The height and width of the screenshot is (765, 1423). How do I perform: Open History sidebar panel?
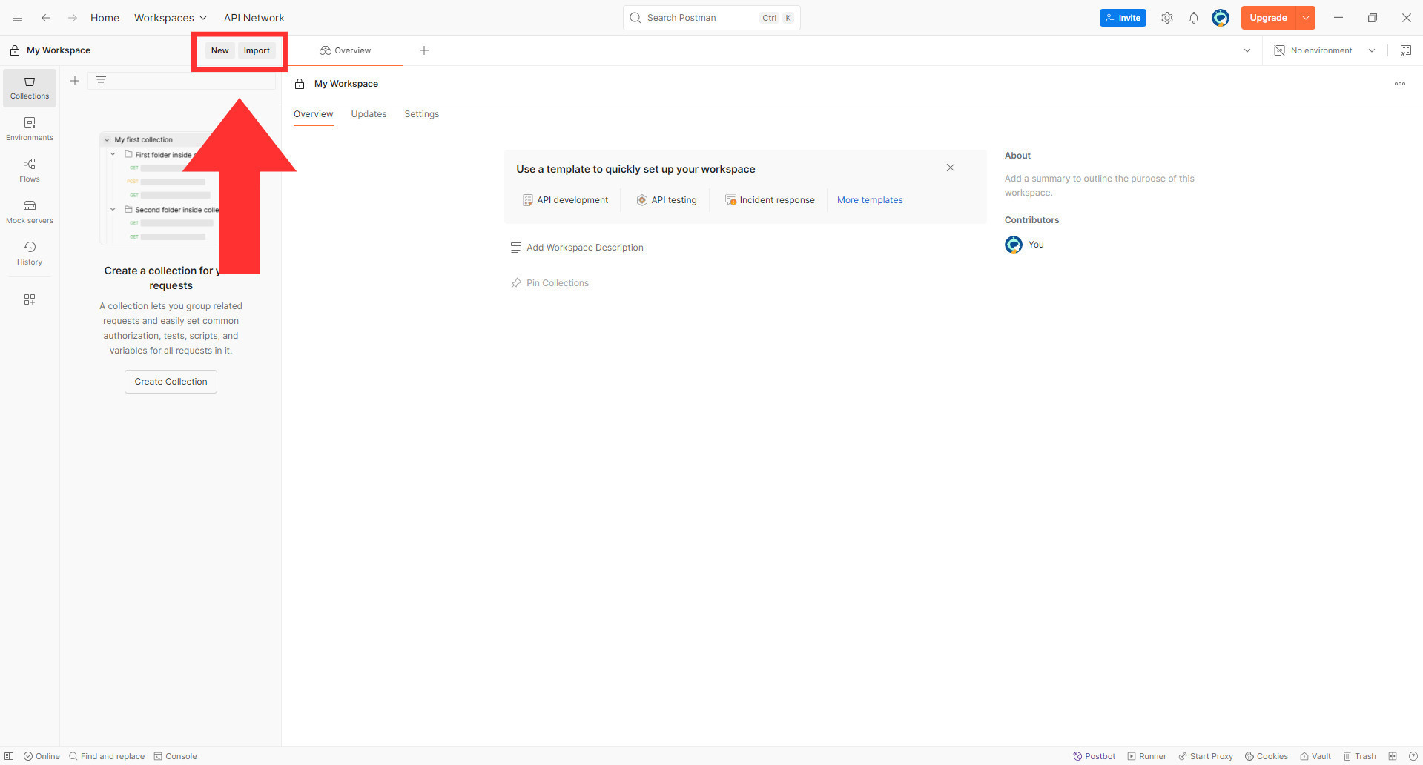pos(30,254)
